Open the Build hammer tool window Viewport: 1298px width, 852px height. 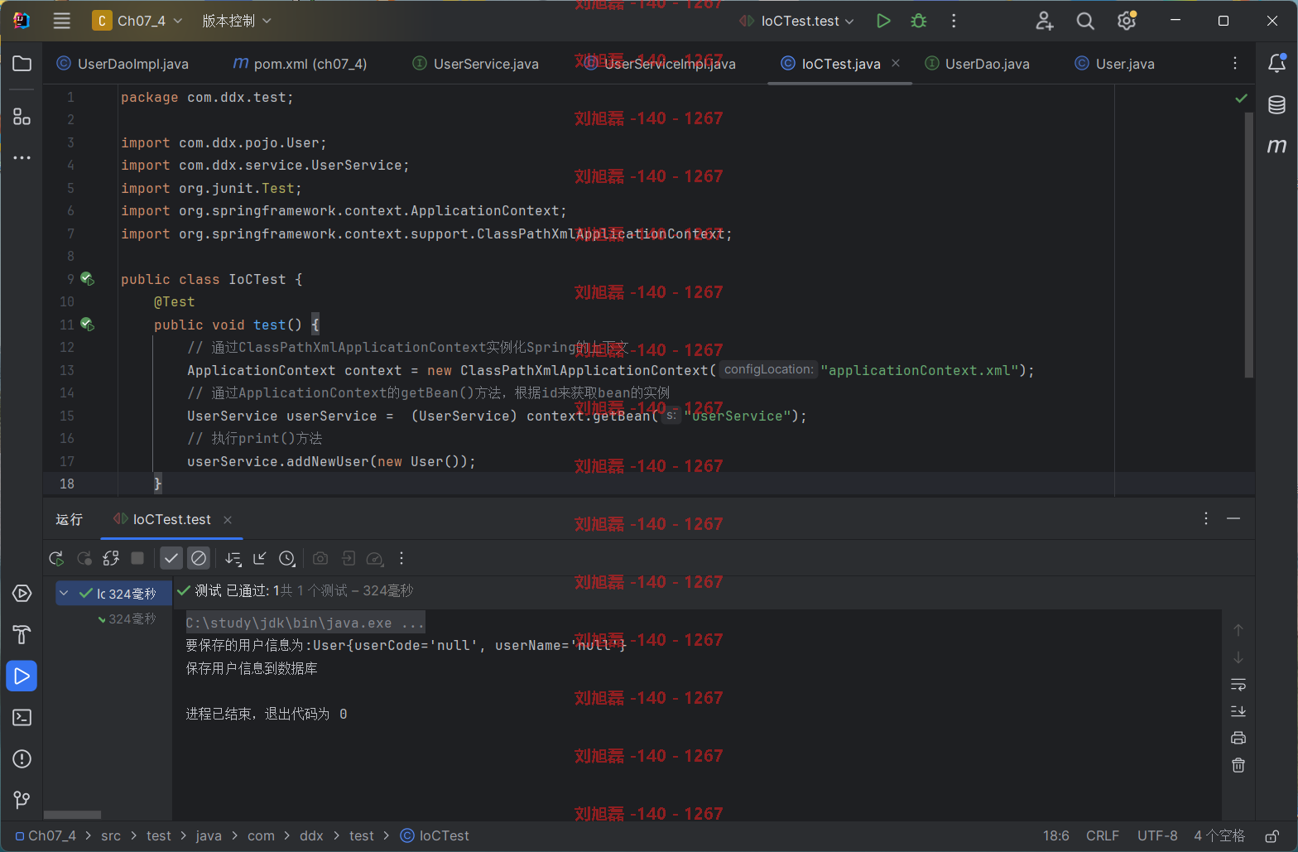22,635
